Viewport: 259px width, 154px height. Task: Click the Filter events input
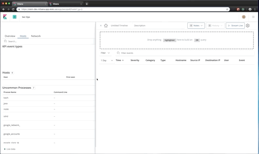[185, 53]
